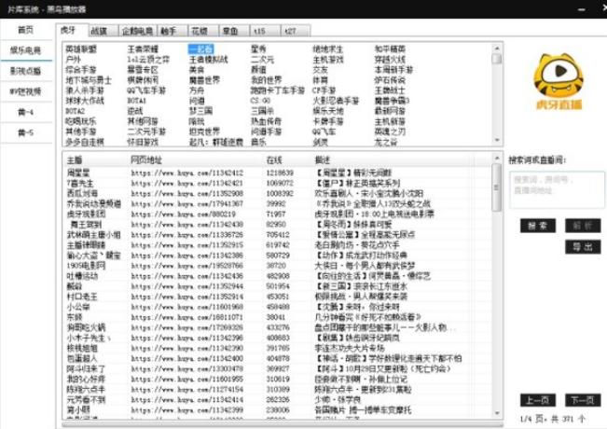The height and width of the screenshot is (429, 607).
Task: Go to previous page with 上一页
Action: pos(536,400)
